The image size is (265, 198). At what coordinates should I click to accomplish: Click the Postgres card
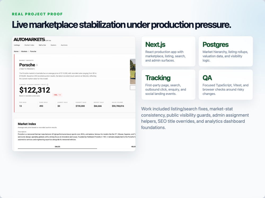226,51
